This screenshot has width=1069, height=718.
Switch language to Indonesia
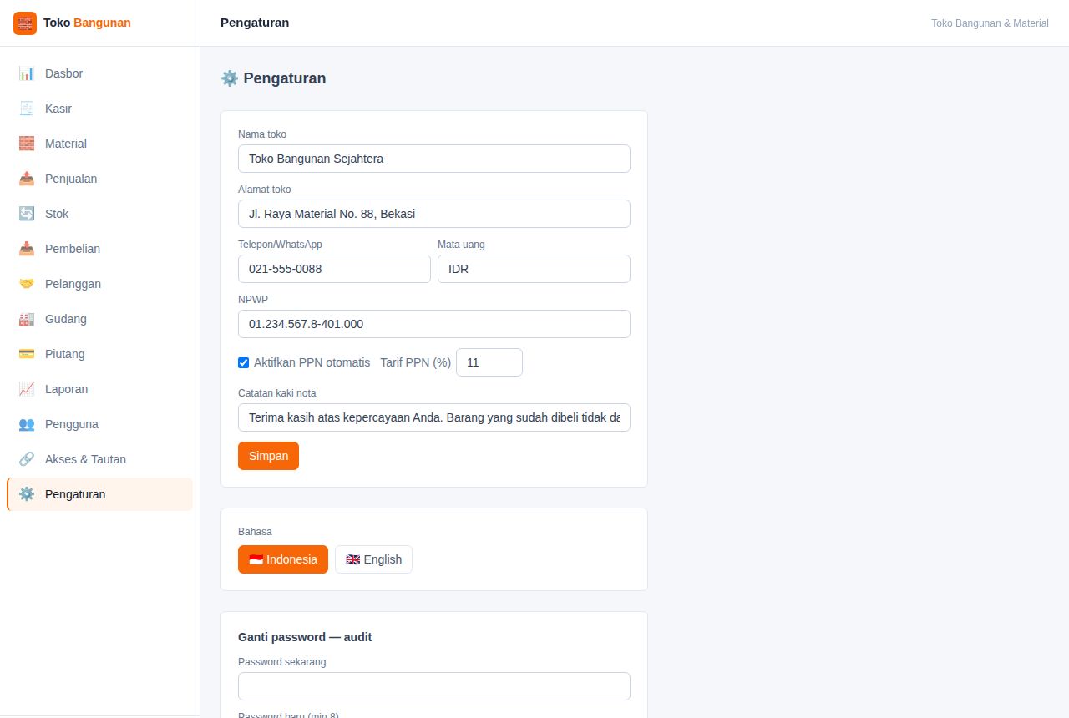[x=283, y=559]
